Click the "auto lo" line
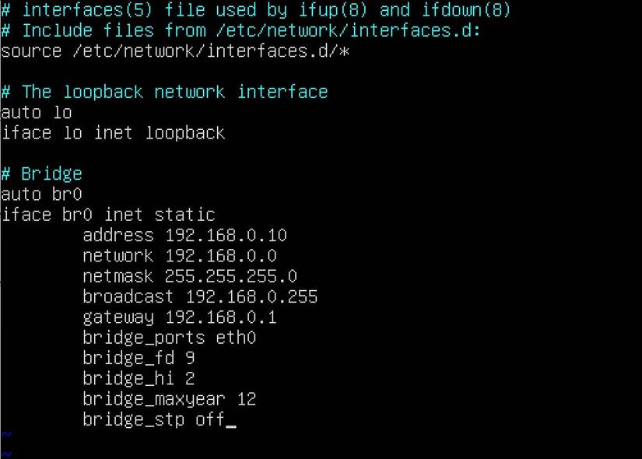The width and height of the screenshot is (642, 459). click(37, 112)
